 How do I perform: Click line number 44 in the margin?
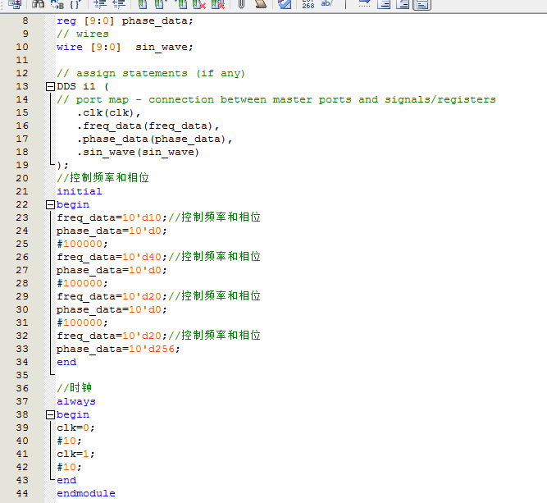22,493
